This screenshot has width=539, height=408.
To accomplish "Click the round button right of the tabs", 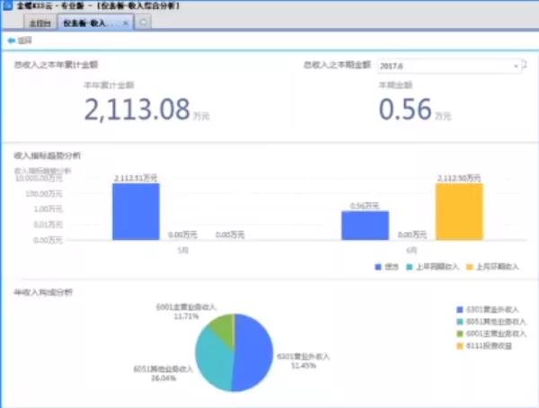I will (x=144, y=22).
